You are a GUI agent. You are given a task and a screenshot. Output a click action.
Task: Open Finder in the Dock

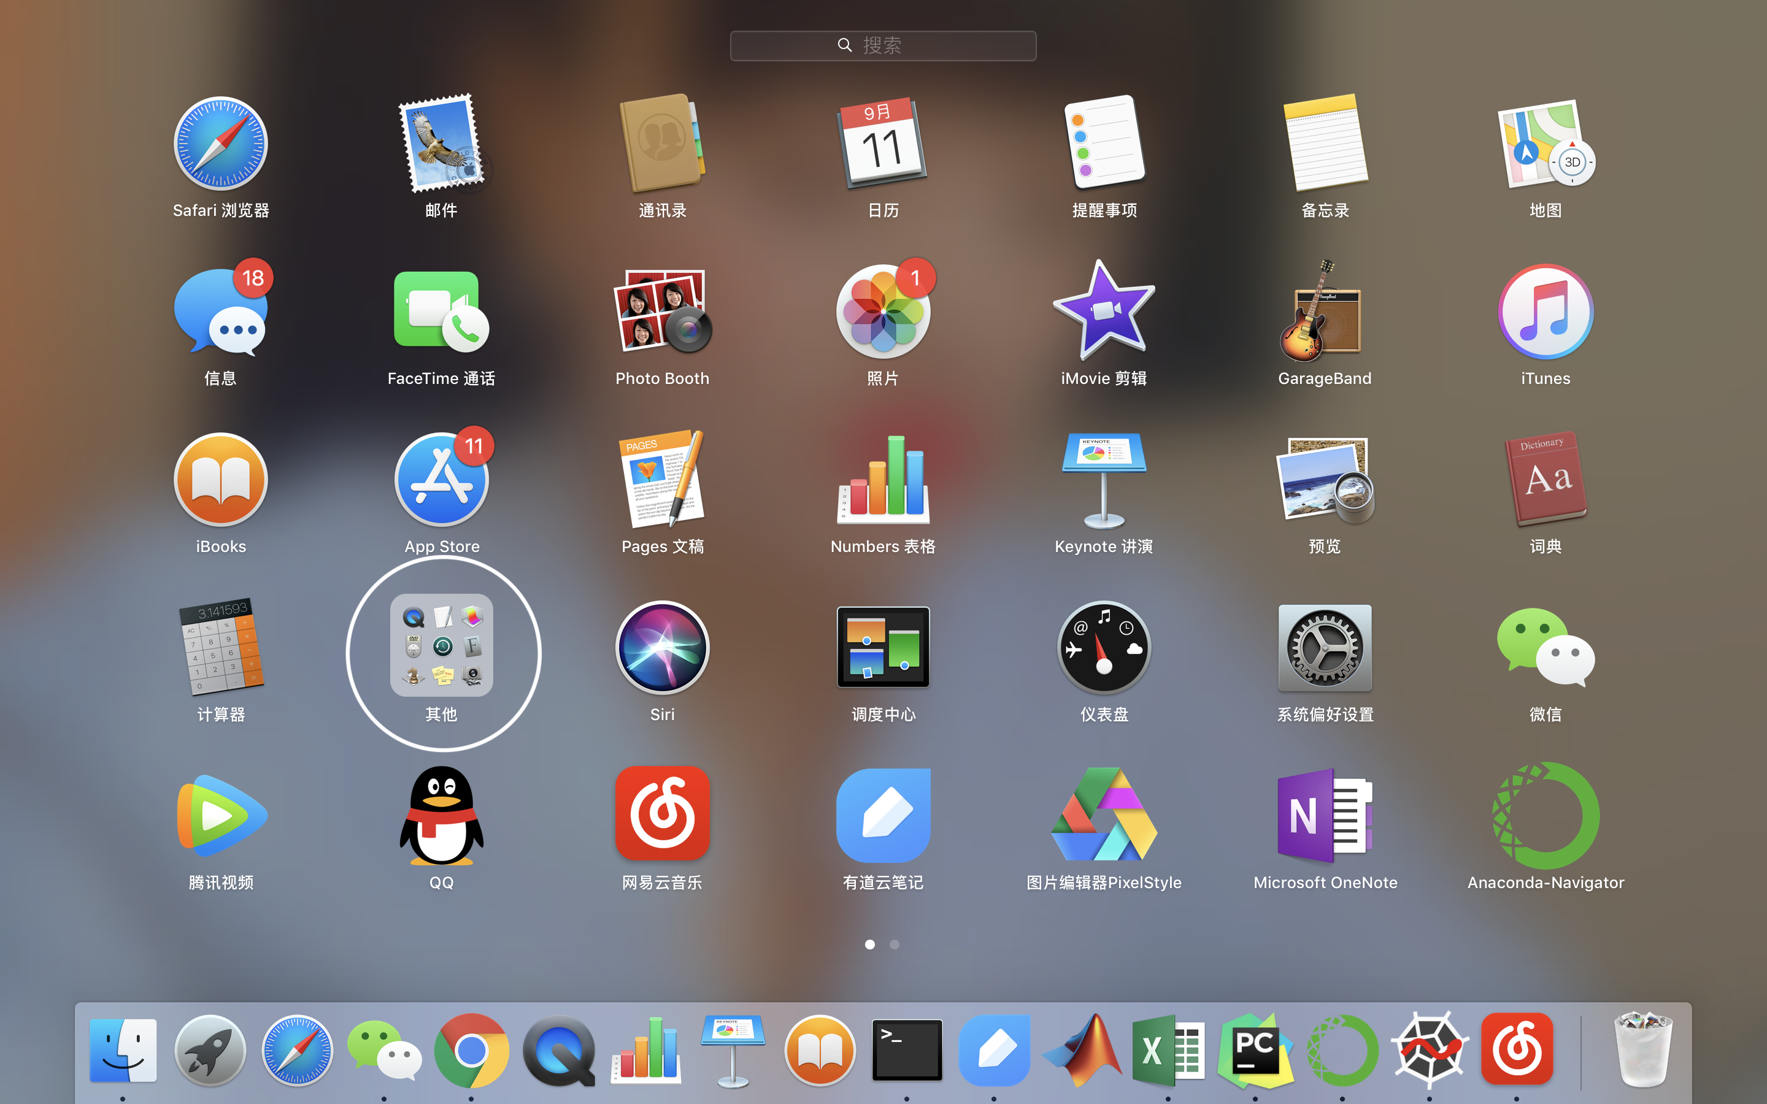click(x=123, y=1050)
